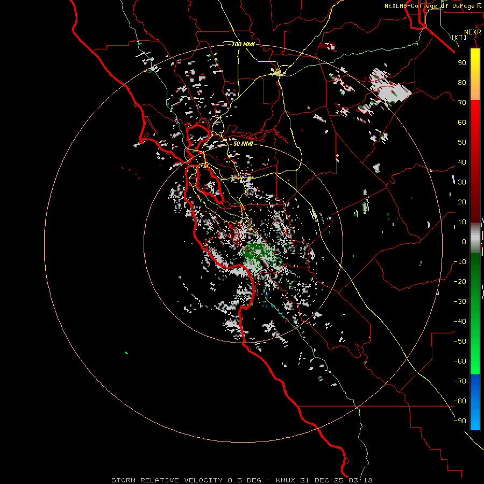Screen dimensions: 484x484
Task: Click the -30 scale label
Action: (x=460, y=302)
